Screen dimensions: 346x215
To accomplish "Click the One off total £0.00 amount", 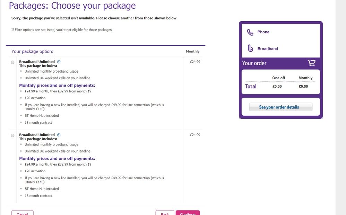I will pos(277,86).
